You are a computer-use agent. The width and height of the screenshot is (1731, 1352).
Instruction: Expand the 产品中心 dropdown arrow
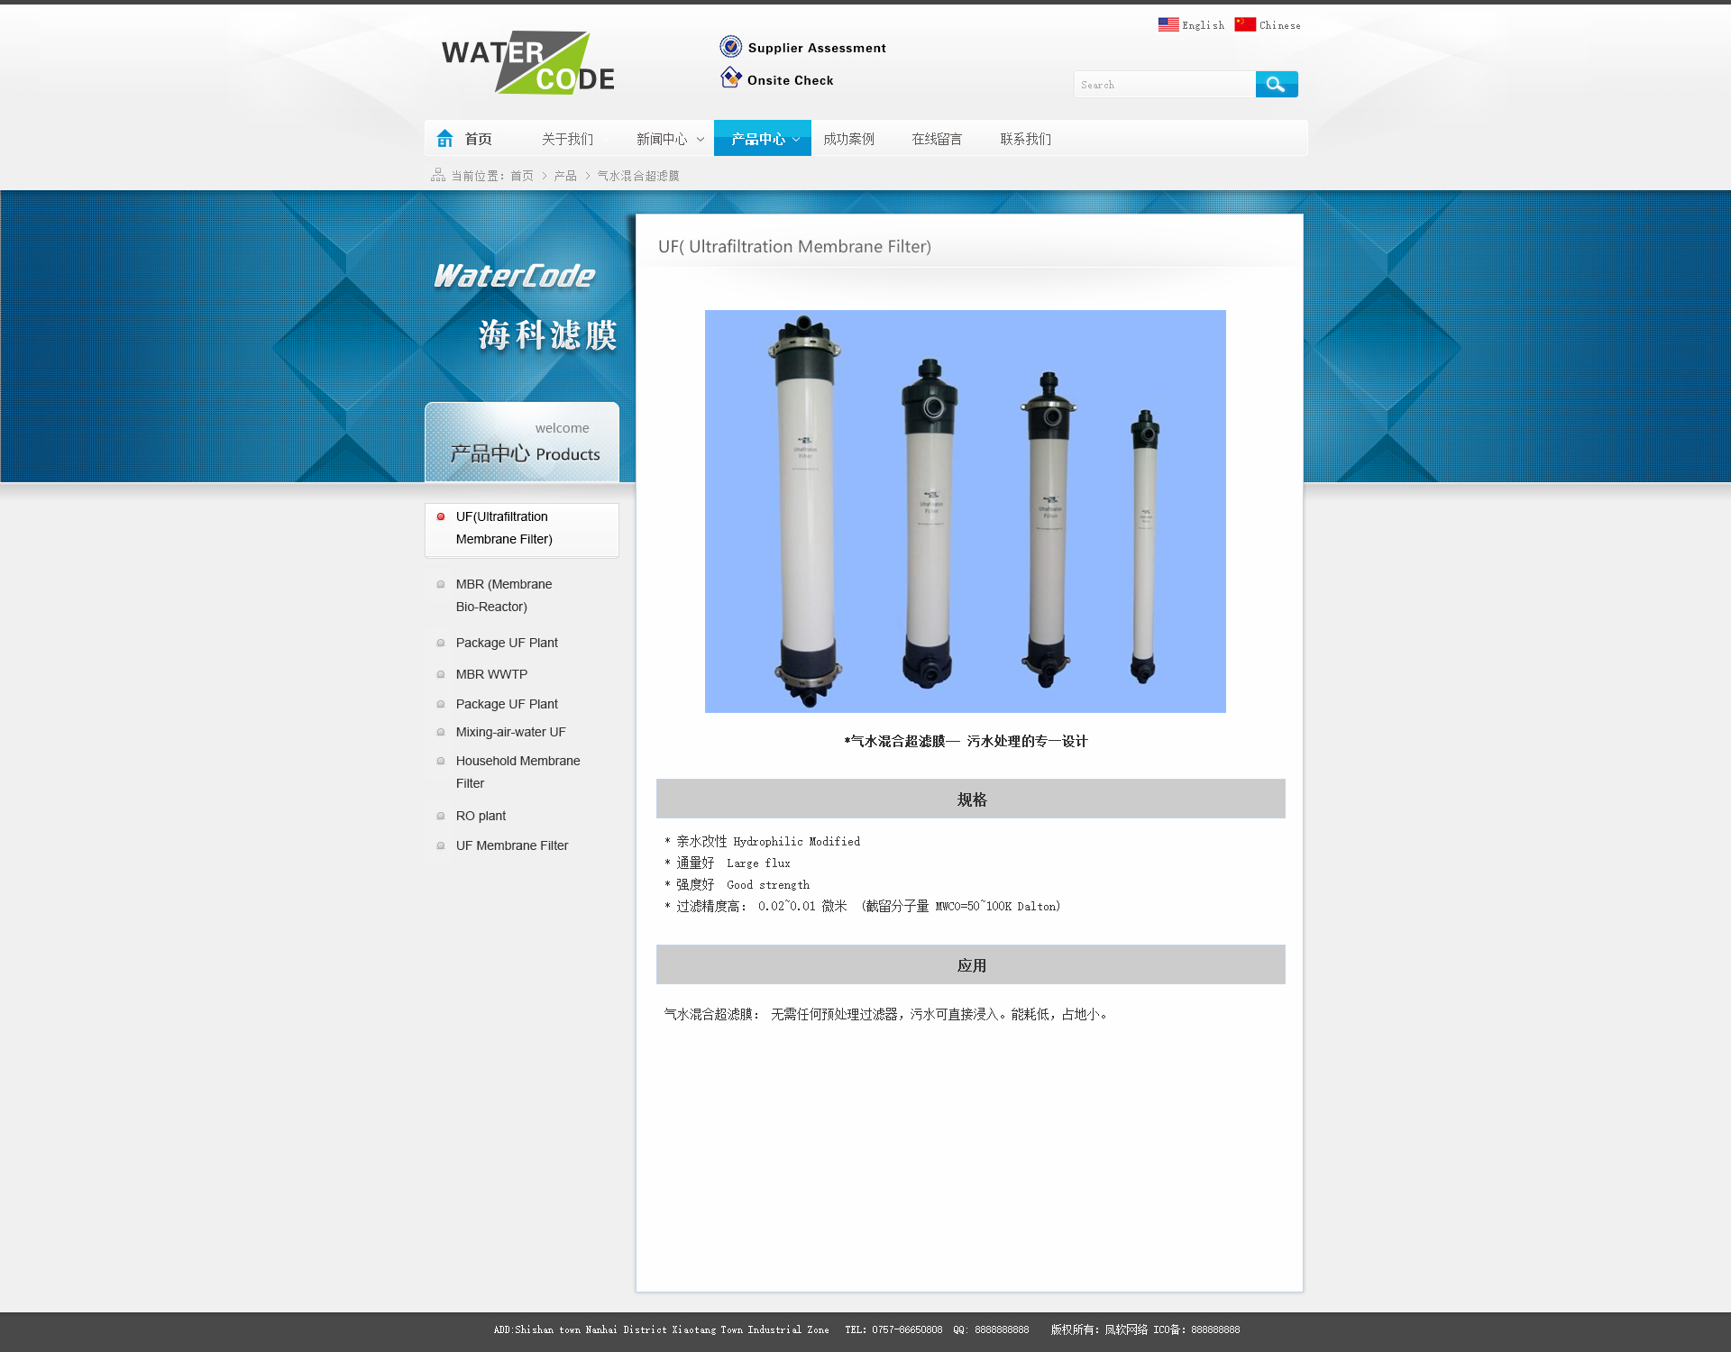click(796, 140)
